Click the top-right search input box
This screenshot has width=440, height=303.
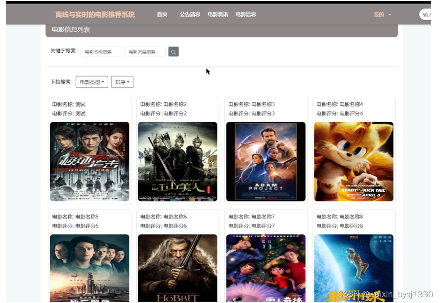[x=425, y=15]
